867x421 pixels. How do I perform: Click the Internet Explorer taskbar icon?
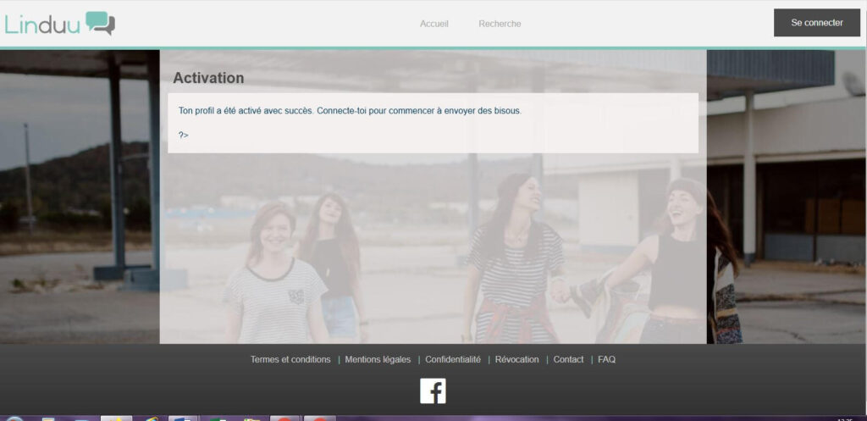click(150, 418)
